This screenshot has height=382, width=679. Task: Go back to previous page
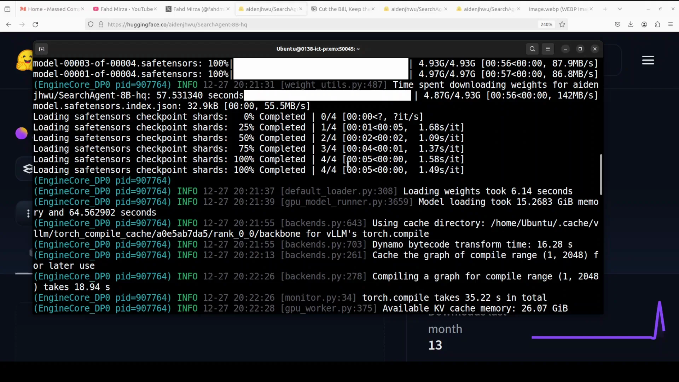pyautogui.click(x=9, y=24)
